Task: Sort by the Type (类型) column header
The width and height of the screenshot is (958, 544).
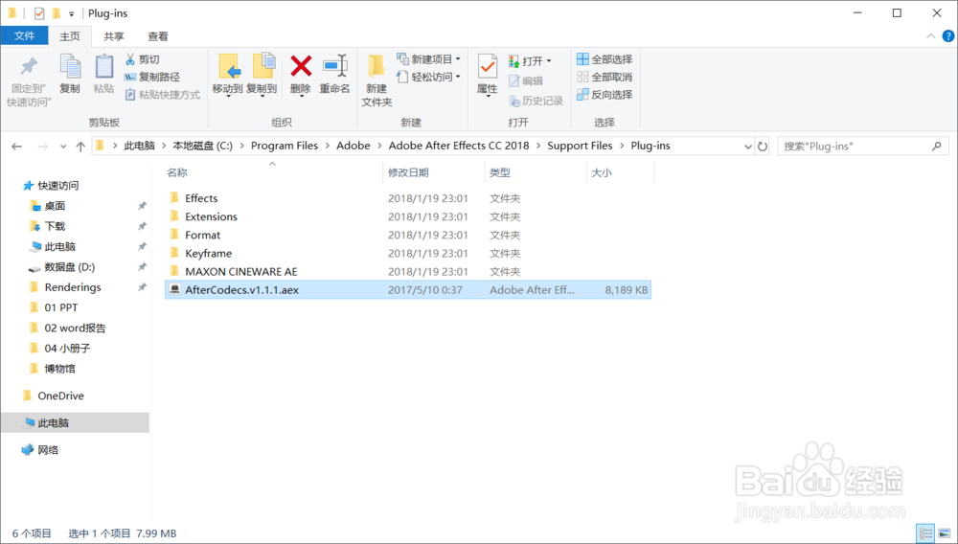Action: [x=536, y=172]
